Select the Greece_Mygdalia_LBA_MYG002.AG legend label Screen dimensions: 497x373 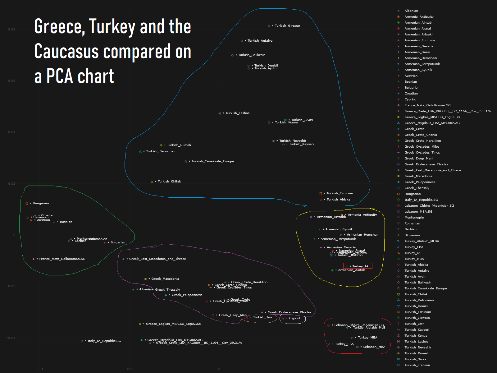click(432, 123)
